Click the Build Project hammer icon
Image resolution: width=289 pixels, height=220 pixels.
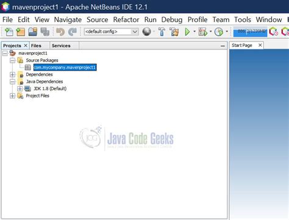tap(162, 32)
